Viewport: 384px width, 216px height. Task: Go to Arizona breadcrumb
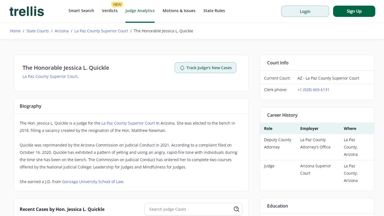(62, 31)
